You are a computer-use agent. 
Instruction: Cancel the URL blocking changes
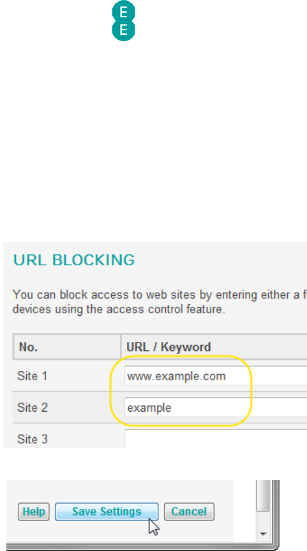(189, 511)
